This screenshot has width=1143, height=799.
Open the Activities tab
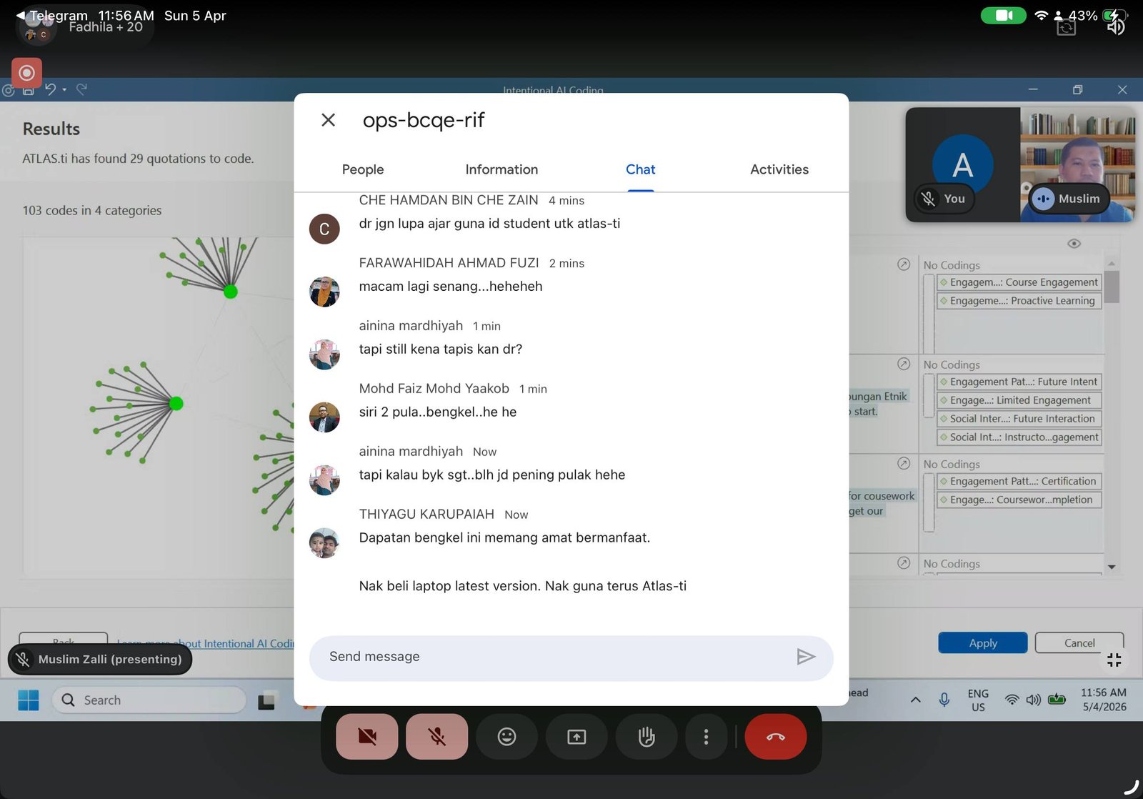(x=779, y=170)
